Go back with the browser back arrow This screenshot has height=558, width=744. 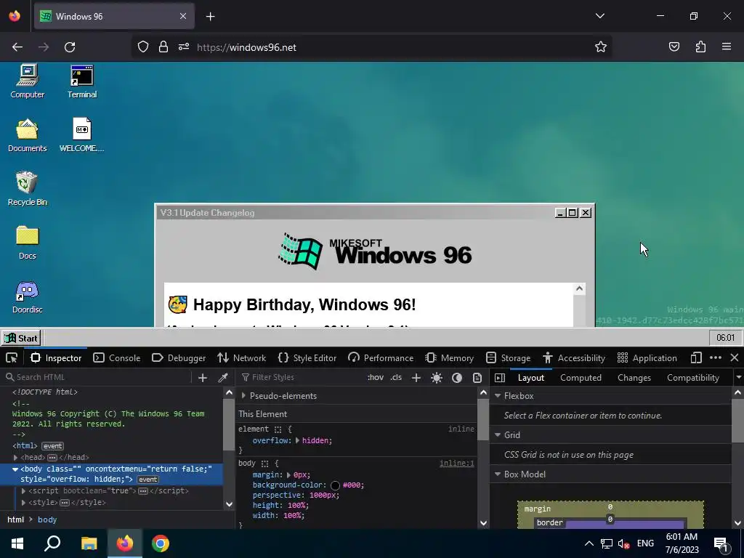[17, 47]
